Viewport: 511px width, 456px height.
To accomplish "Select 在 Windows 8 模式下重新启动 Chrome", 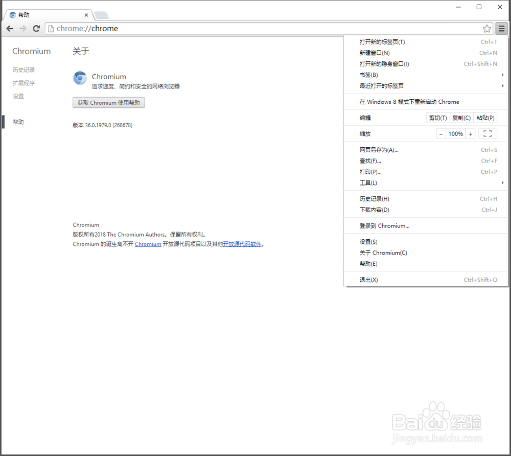I will click(x=426, y=102).
